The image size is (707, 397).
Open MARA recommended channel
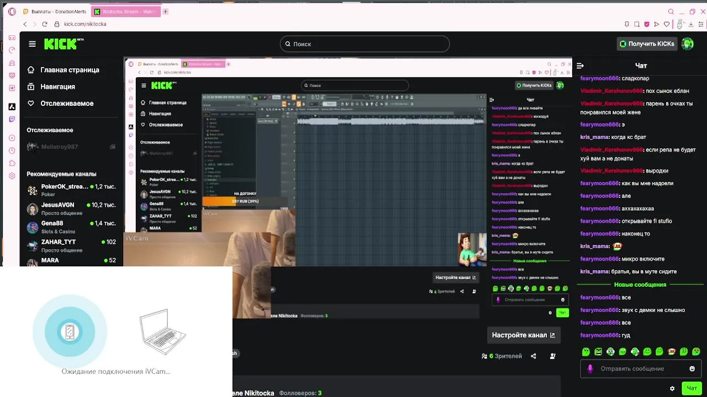71,260
